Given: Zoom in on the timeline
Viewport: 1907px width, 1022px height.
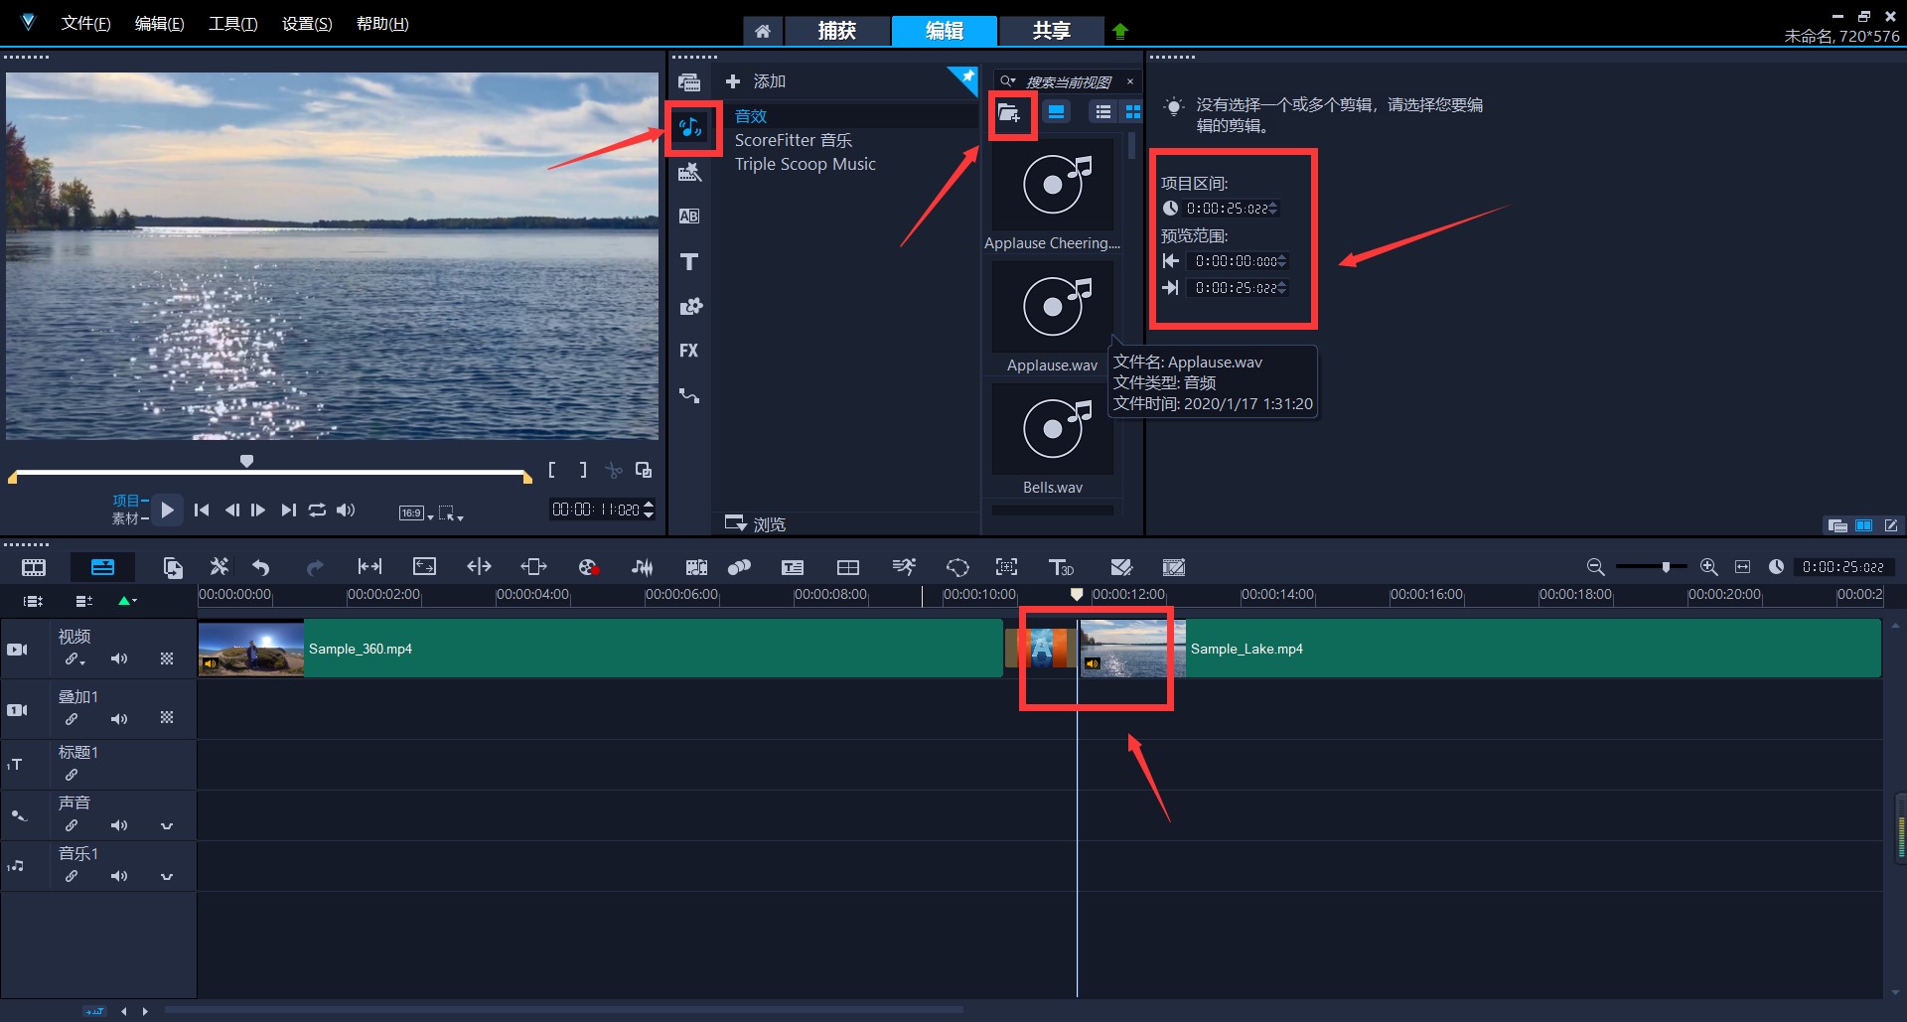Looking at the screenshot, I should click(1708, 566).
